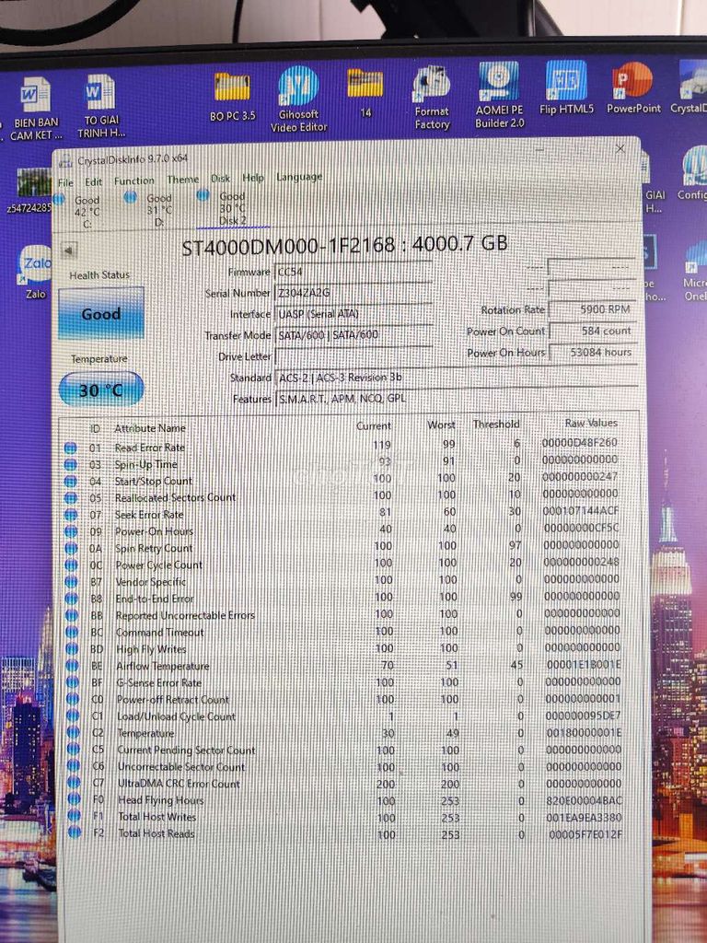Select the Spin-Up Time row
This screenshot has width=707, height=943.
tap(342, 463)
